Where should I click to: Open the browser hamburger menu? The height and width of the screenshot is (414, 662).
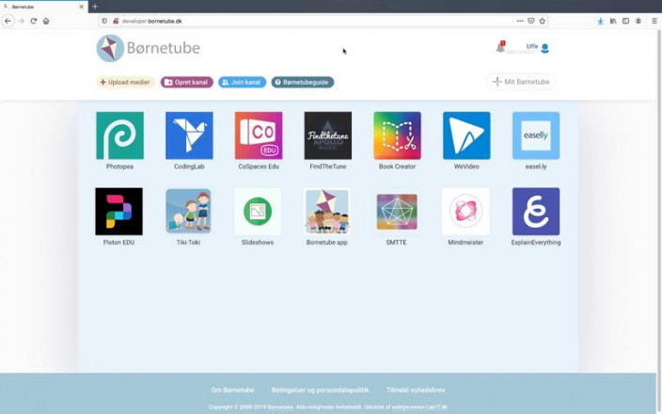coord(654,21)
